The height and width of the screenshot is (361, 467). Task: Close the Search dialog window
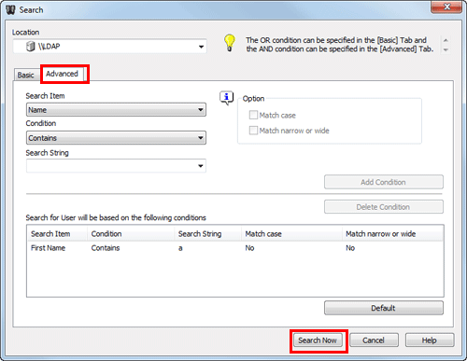[x=446, y=7]
